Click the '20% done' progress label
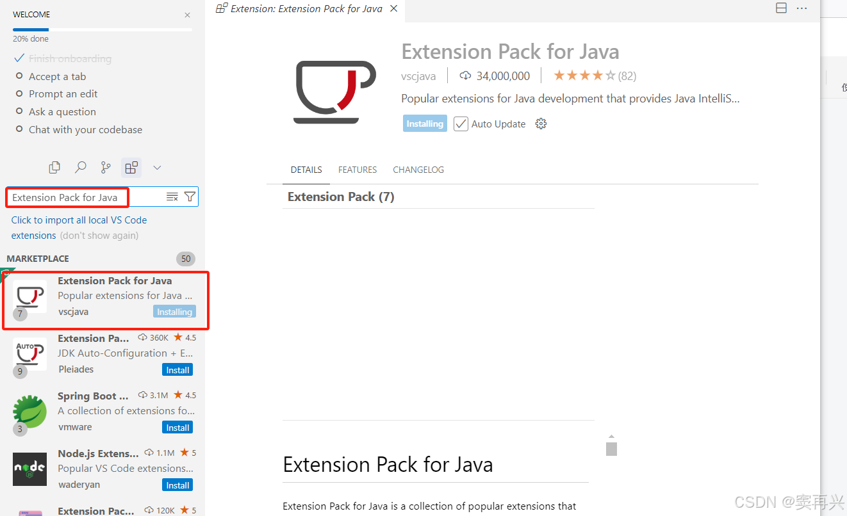 30,39
